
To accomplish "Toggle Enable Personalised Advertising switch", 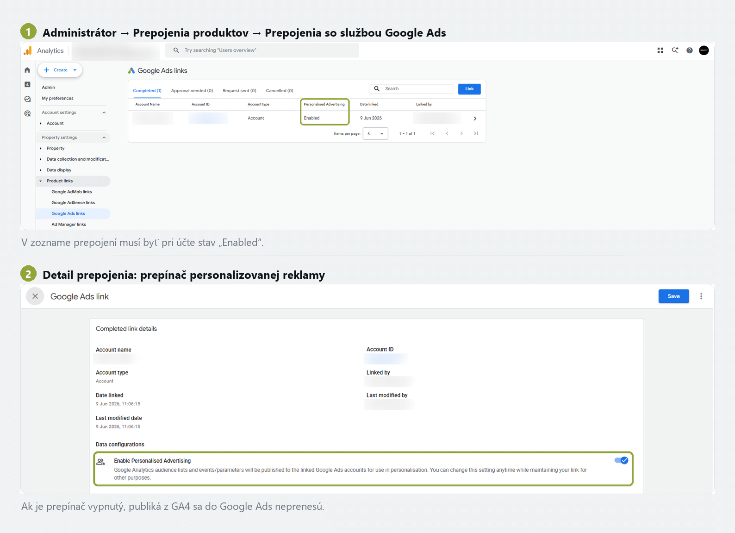I will pyautogui.click(x=621, y=460).
